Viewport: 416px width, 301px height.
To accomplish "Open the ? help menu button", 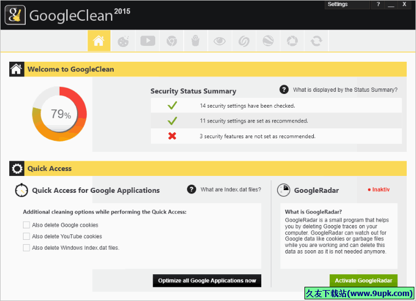I will [x=378, y=4].
